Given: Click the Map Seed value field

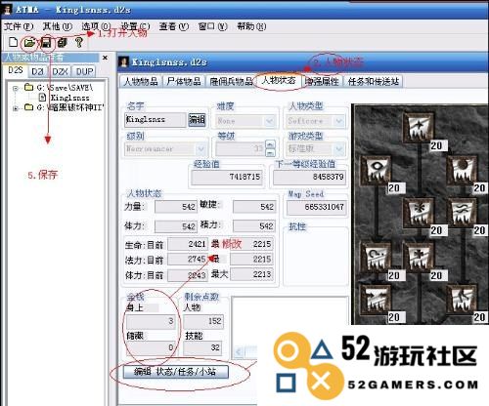Looking at the screenshot, I should [316, 207].
